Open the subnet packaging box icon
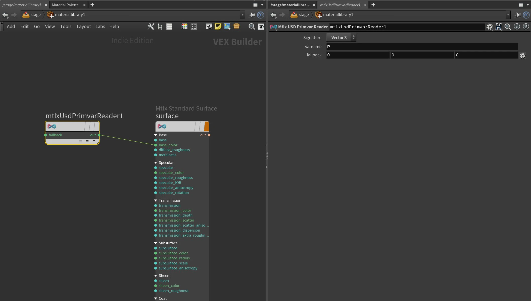Screen dimensions: 531x301 tap(236, 26)
